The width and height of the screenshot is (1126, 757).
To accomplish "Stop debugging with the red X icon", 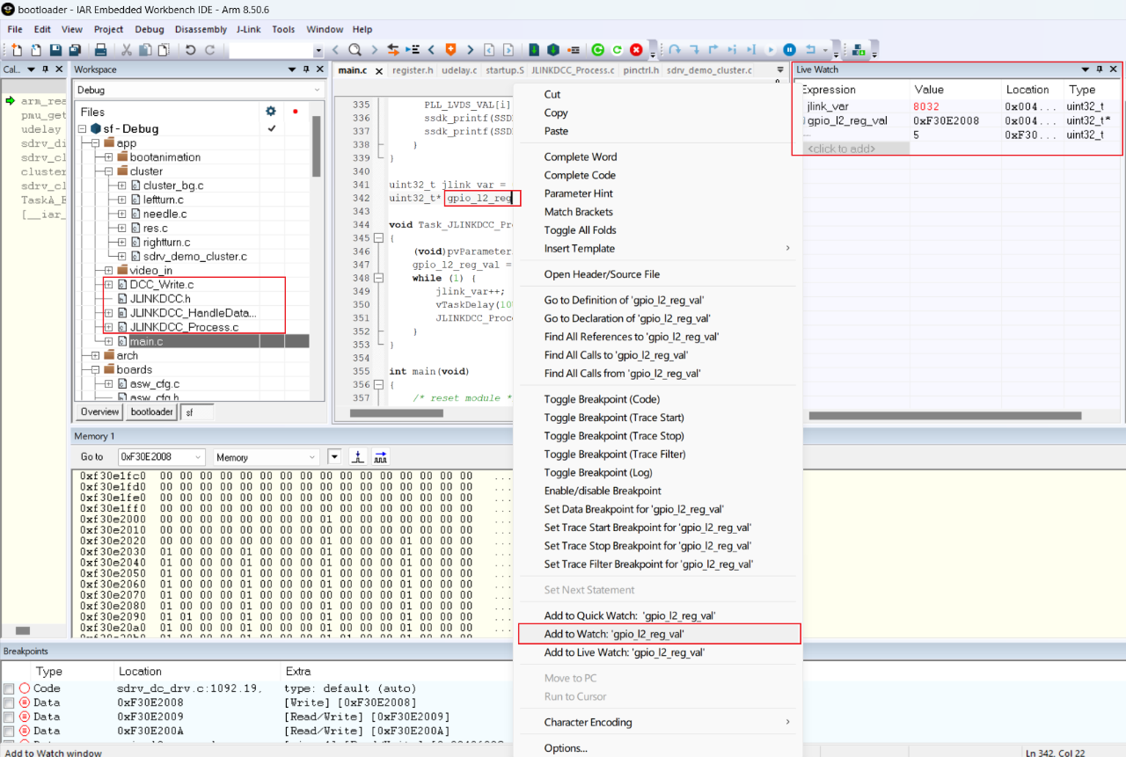I will [636, 50].
